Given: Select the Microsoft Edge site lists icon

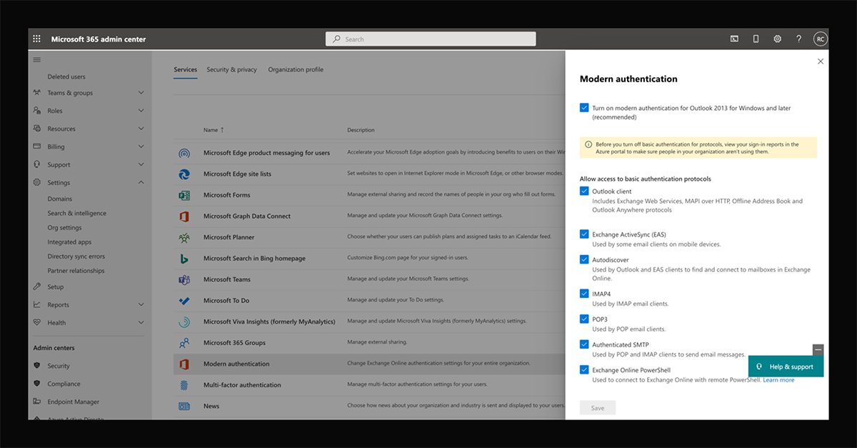Looking at the screenshot, I should pos(185,173).
